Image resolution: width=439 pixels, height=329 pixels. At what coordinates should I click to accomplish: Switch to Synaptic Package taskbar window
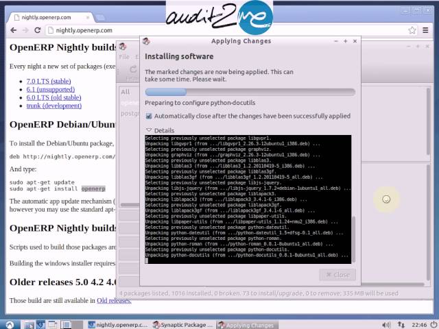(x=183, y=325)
